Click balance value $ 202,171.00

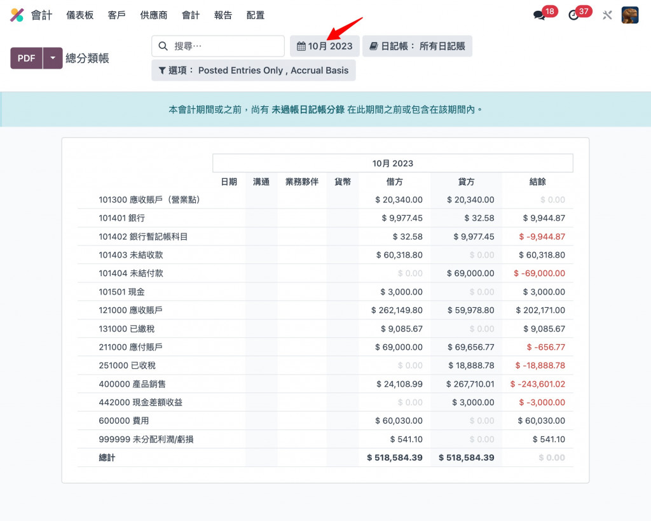(540, 310)
